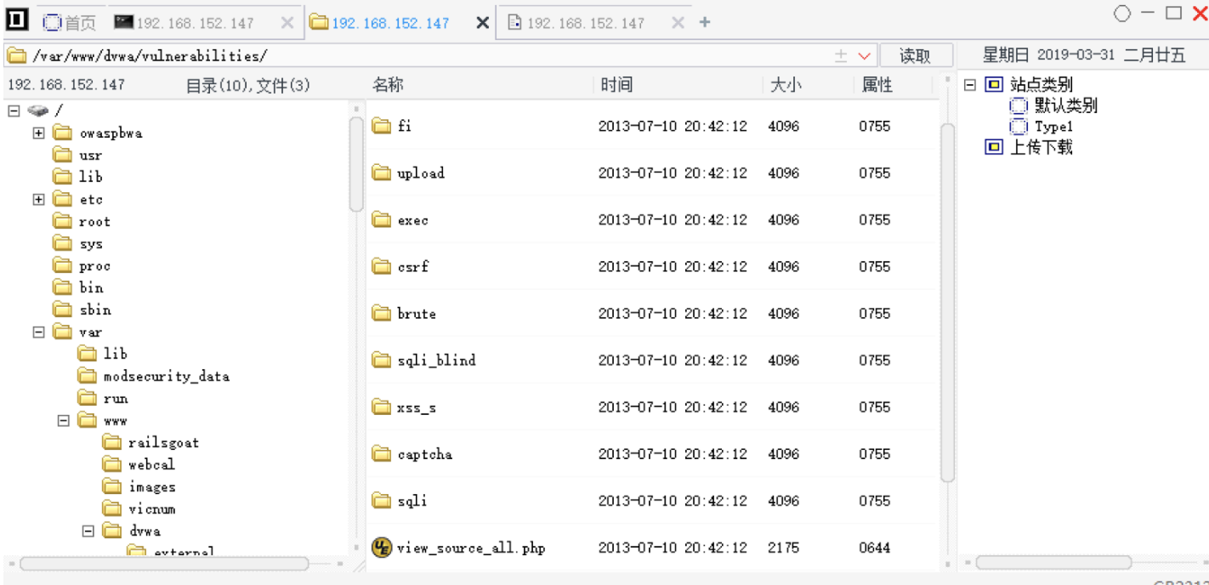The height and width of the screenshot is (585, 1209).
Task: Click the captcha folder icon
Action: click(x=382, y=454)
